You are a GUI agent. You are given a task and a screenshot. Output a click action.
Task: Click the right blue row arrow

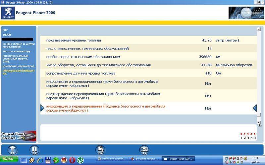(255, 108)
